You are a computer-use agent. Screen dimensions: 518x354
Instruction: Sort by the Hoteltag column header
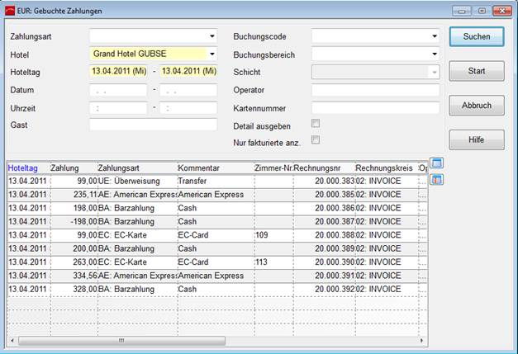26,168
